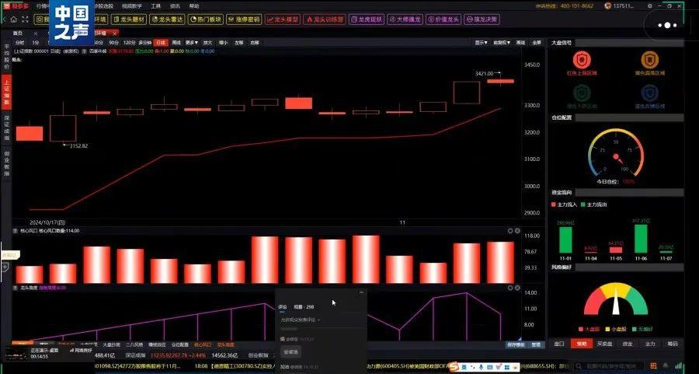Click the 保存模板 button
This screenshot has width=699, height=374.
[x=514, y=344]
